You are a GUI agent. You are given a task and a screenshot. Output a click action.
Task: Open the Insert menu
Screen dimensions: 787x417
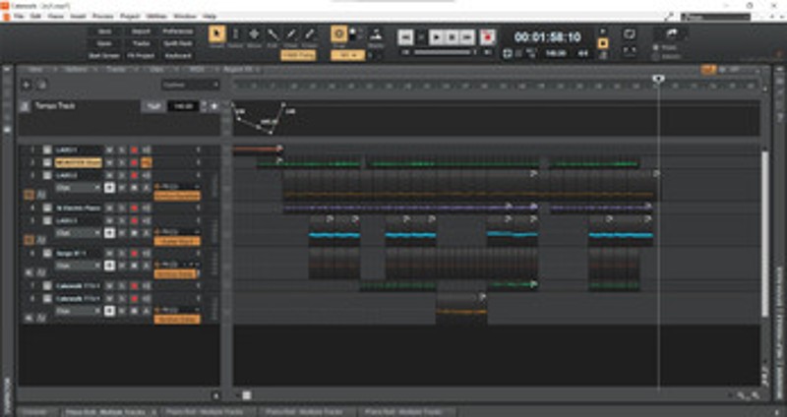(78, 17)
